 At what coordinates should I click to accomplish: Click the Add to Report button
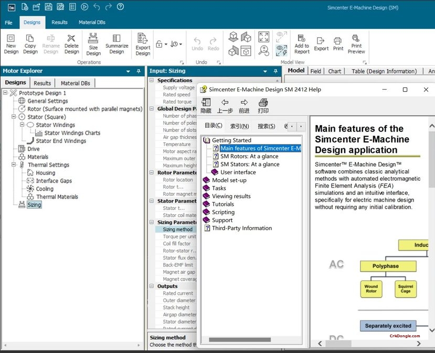(x=302, y=45)
